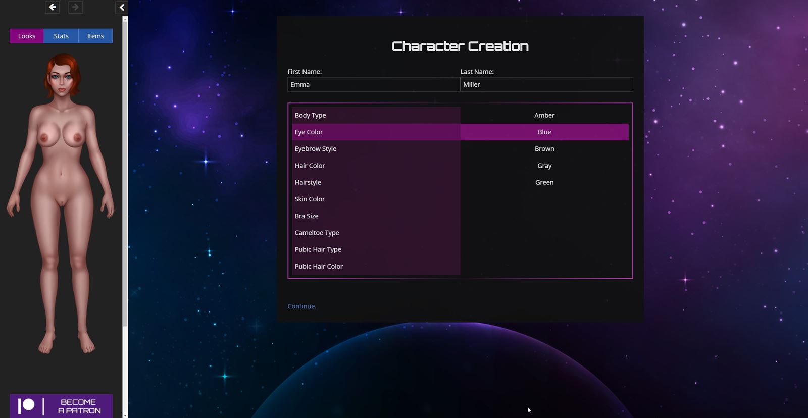Click the Continue link

click(x=302, y=306)
